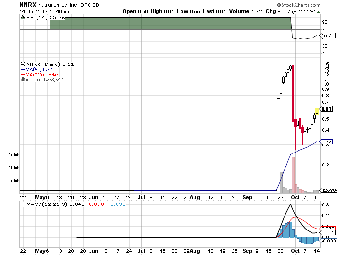Click the candlestick icon before NNRX (Daily)

(23, 64)
